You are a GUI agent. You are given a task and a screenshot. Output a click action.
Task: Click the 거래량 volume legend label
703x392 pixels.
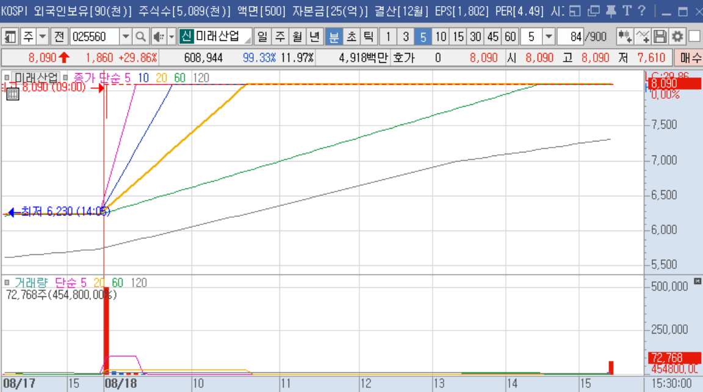click(x=31, y=283)
